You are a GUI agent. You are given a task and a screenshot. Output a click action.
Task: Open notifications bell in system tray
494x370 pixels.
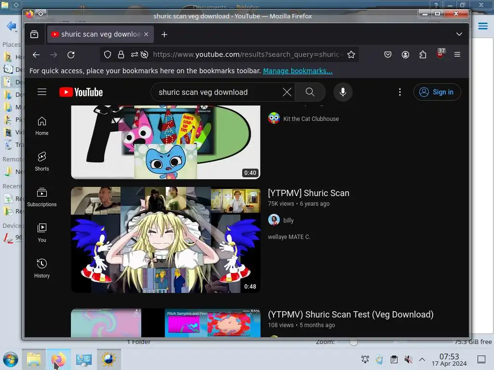[365, 359]
